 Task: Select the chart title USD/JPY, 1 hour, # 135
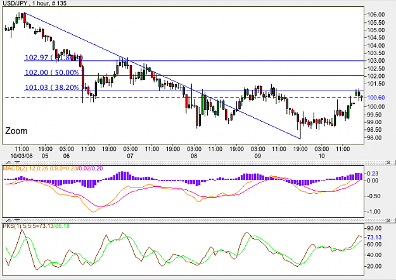(x=34, y=3)
